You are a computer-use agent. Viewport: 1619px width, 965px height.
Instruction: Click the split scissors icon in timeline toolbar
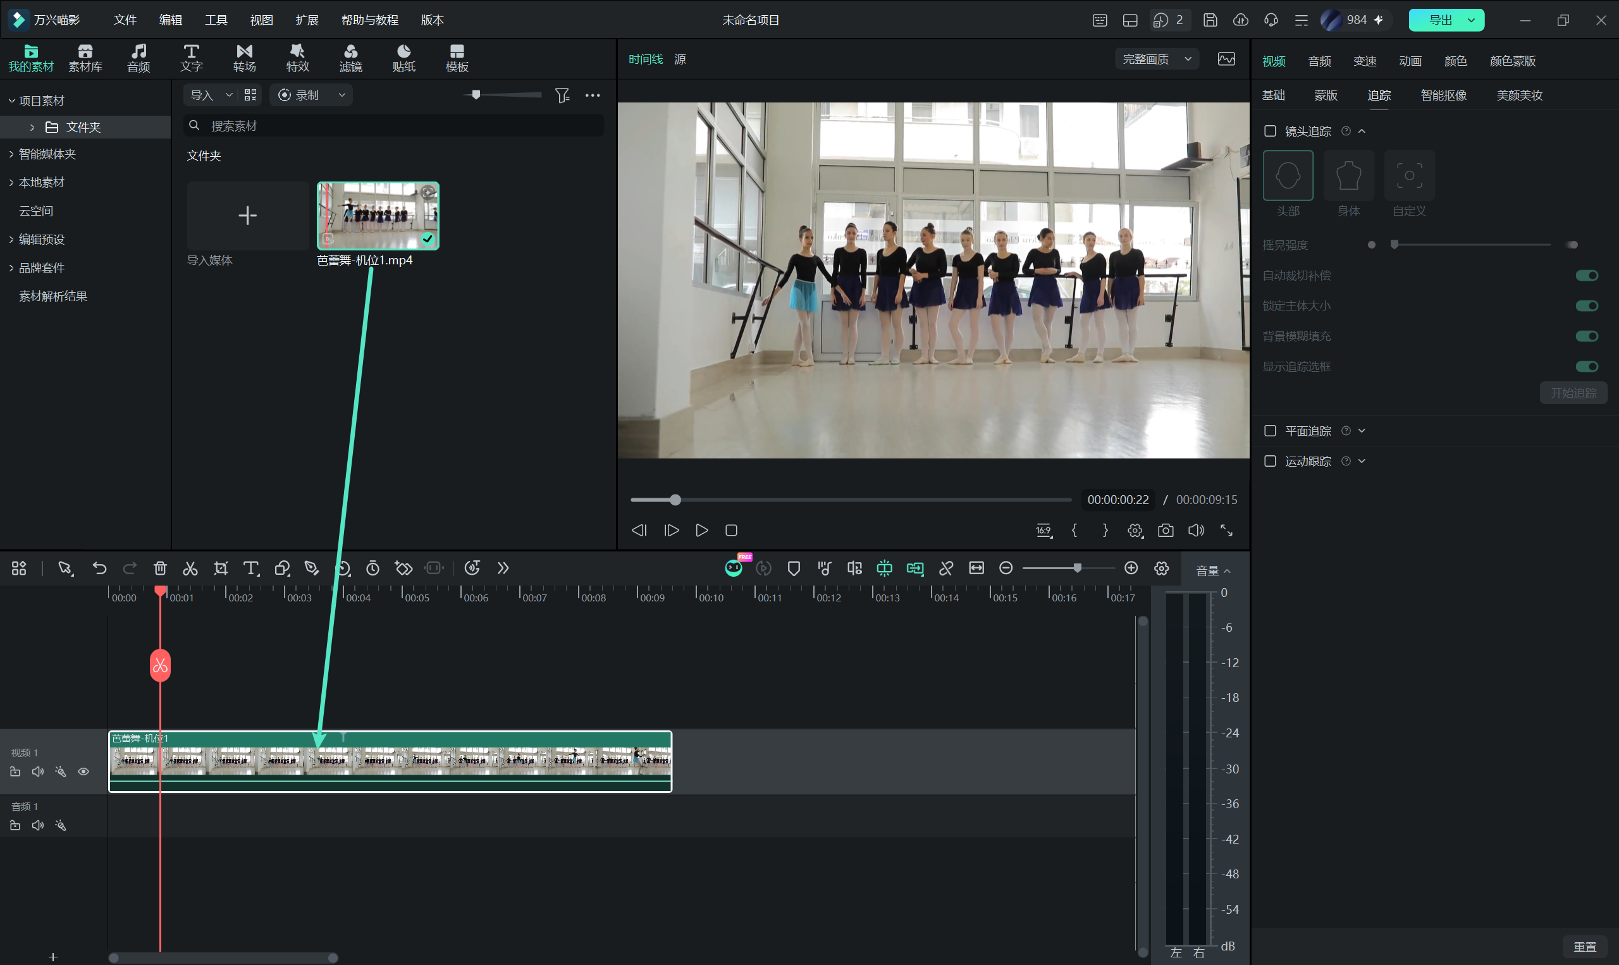point(190,569)
